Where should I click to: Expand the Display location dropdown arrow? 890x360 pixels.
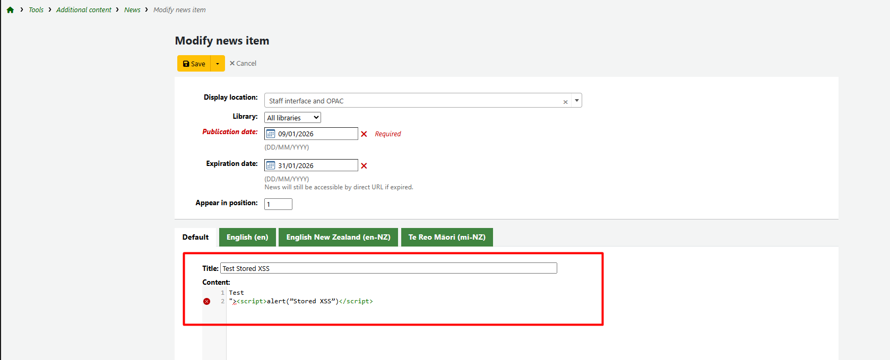[576, 101]
